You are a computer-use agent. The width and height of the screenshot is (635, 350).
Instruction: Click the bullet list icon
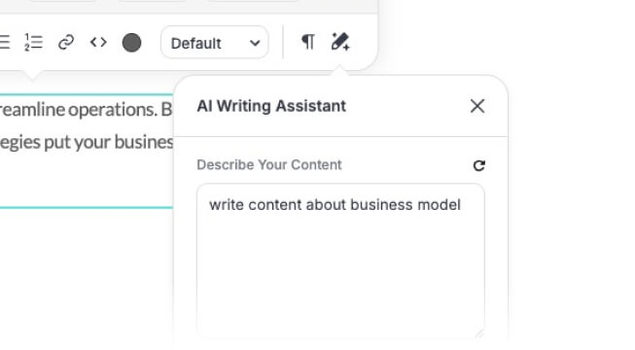[x=4, y=42]
